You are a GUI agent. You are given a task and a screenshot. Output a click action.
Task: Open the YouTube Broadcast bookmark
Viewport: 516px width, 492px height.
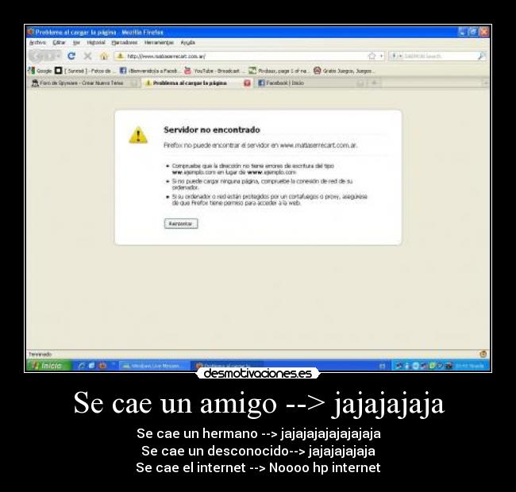tap(214, 71)
